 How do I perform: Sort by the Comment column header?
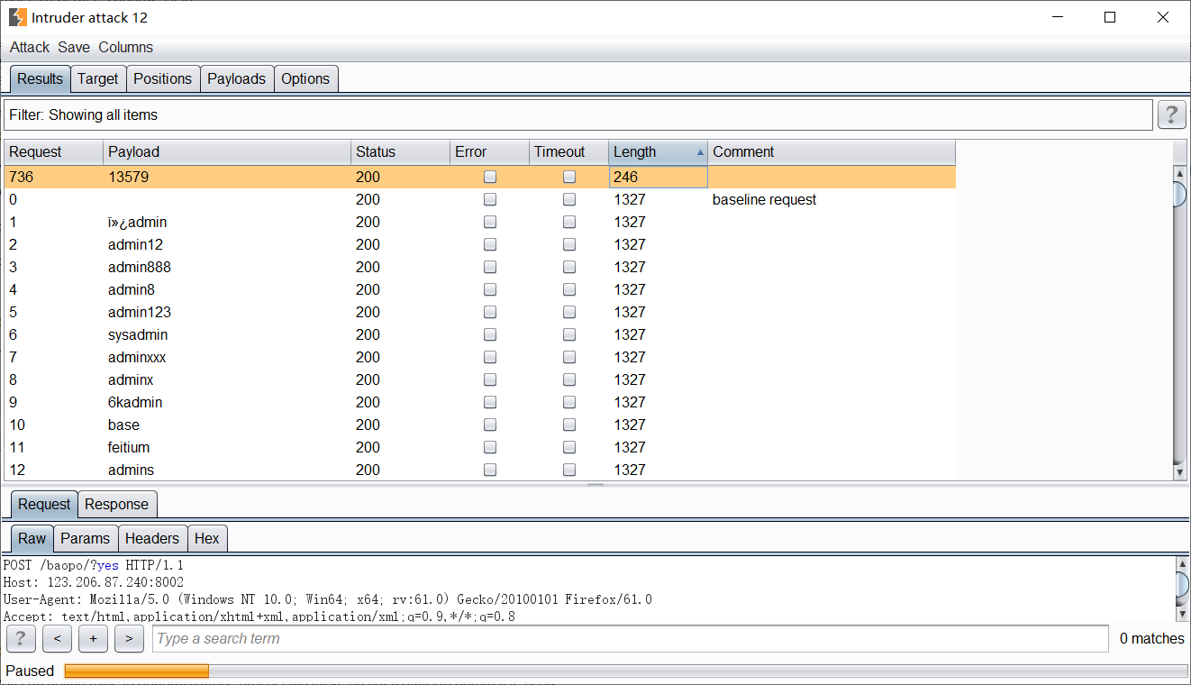[832, 152]
